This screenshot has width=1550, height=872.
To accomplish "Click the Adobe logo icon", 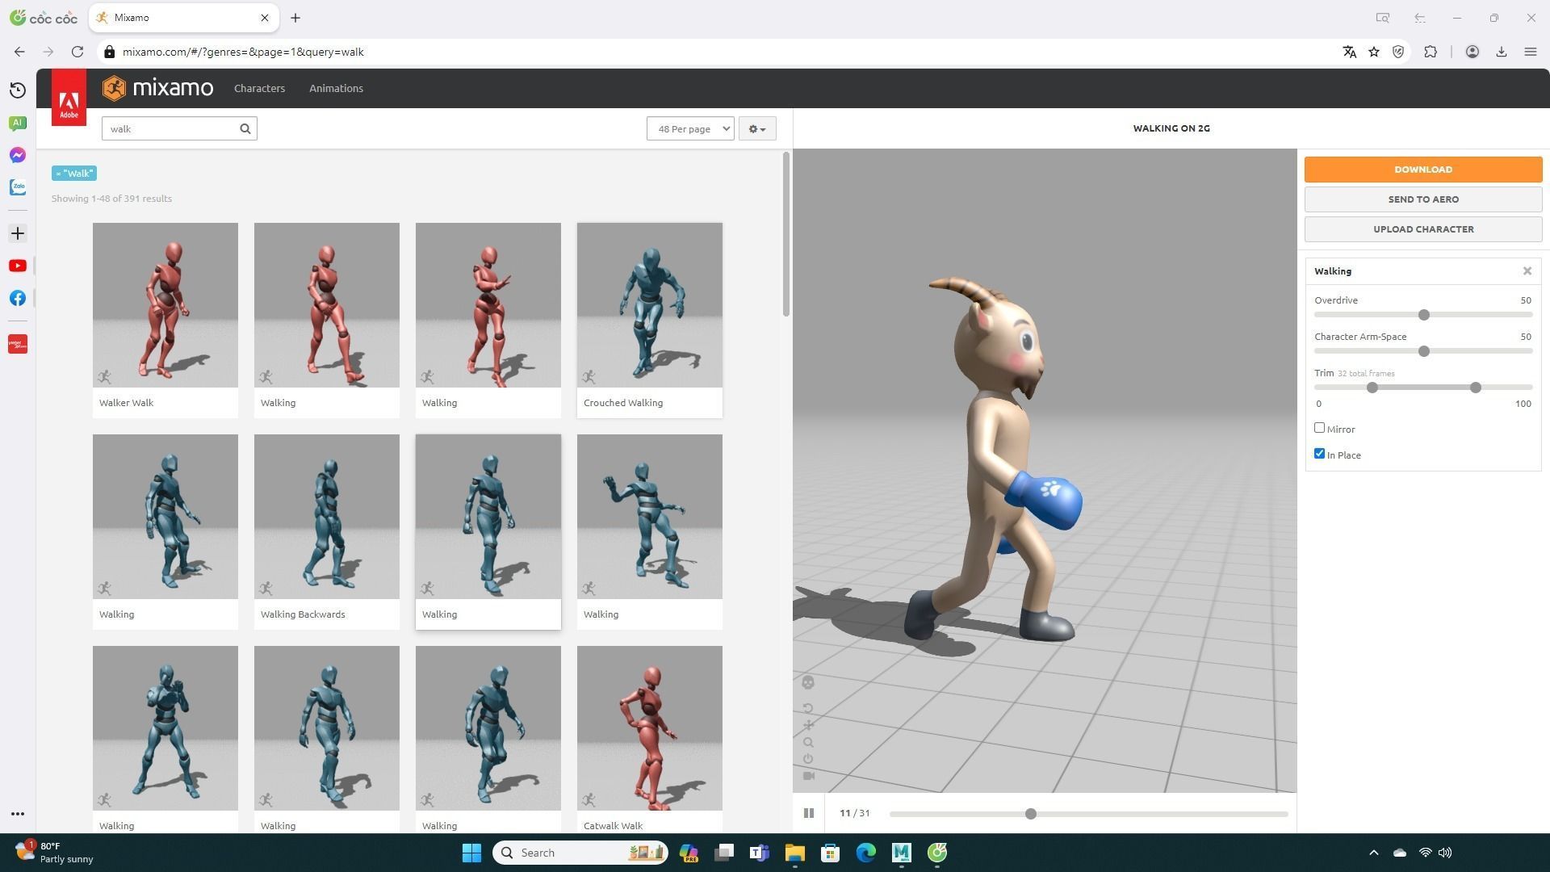I will tap(69, 98).
